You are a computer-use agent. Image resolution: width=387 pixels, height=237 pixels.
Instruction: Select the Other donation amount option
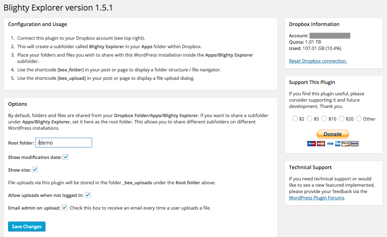(x=359, y=118)
